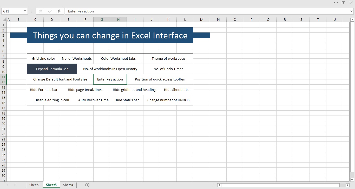Select the 'No. of Undo Times' cell
This screenshot has width=355, height=189.
[x=168, y=69]
